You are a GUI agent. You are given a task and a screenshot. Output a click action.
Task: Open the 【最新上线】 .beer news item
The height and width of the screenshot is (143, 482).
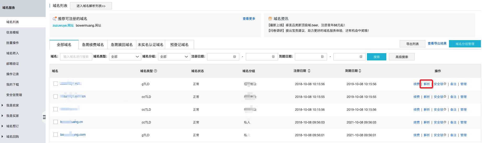306,25
